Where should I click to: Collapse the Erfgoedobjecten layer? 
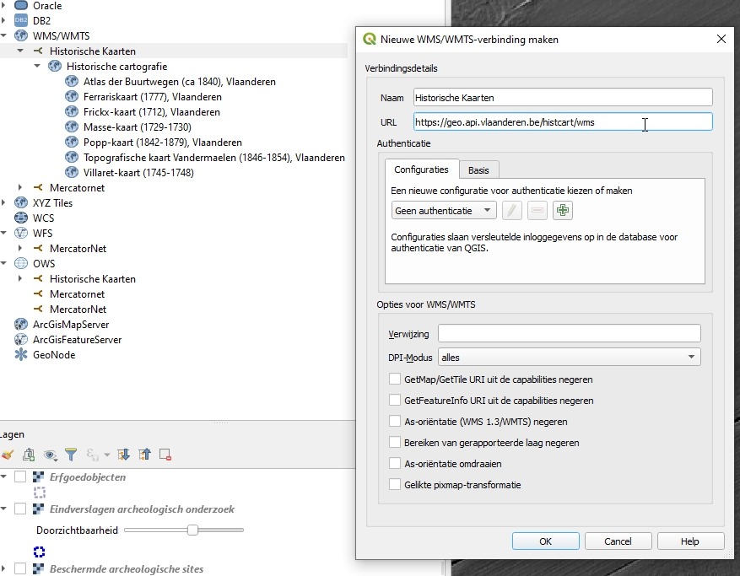click(x=3, y=477)
